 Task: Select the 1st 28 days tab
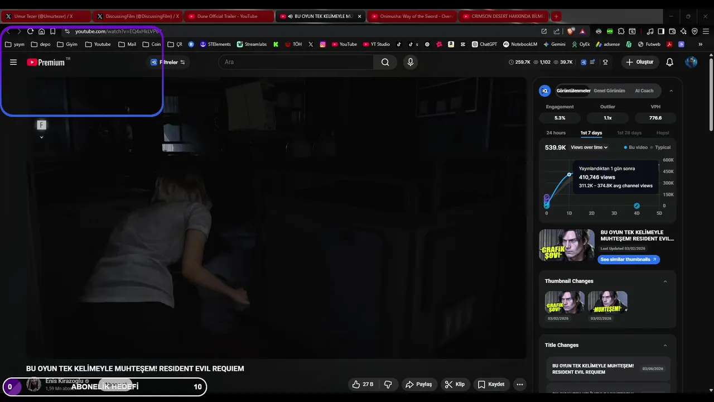[629, 133]
